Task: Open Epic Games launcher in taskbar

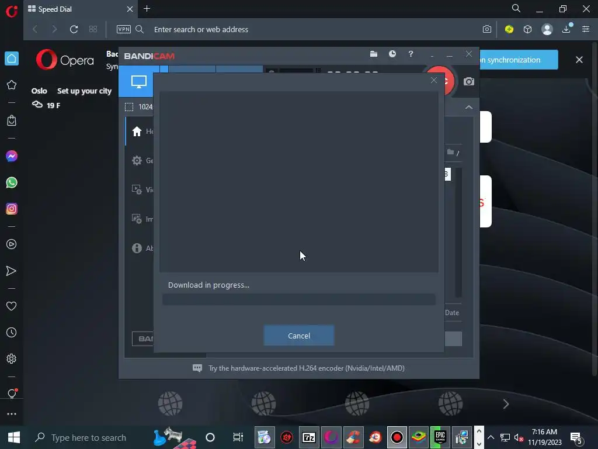Action: pos(440,437)
